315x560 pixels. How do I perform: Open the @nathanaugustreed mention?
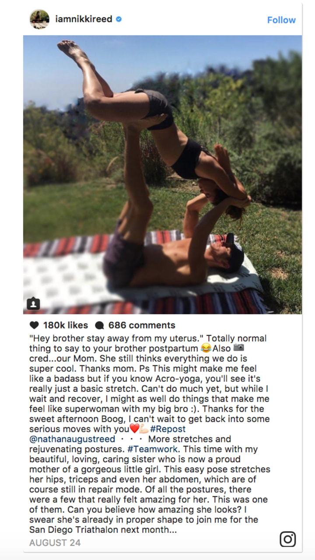click(x=72, y=439)
